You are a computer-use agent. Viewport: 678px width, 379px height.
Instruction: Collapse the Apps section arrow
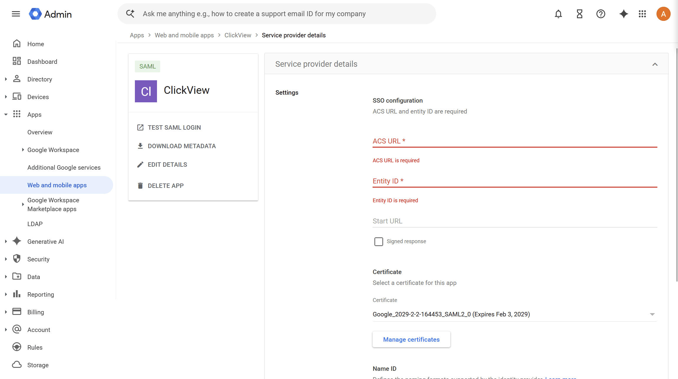pyautogui.click(x=6, y=114)
